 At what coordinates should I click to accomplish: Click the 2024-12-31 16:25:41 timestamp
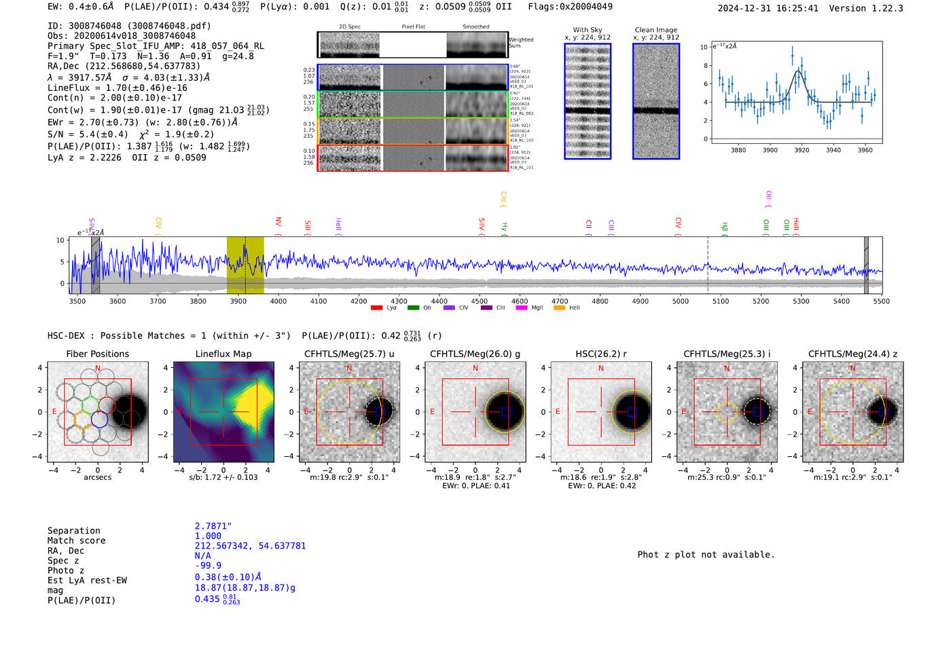tap(768, 8)
